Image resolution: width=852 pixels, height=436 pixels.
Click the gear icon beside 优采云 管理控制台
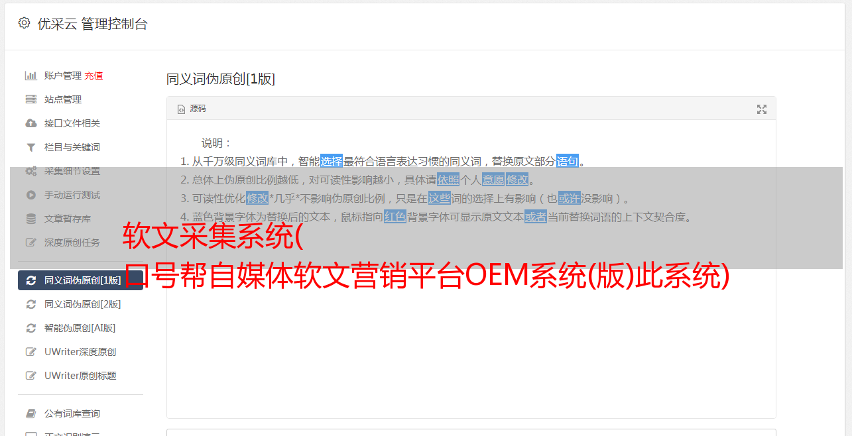[25, 23]
